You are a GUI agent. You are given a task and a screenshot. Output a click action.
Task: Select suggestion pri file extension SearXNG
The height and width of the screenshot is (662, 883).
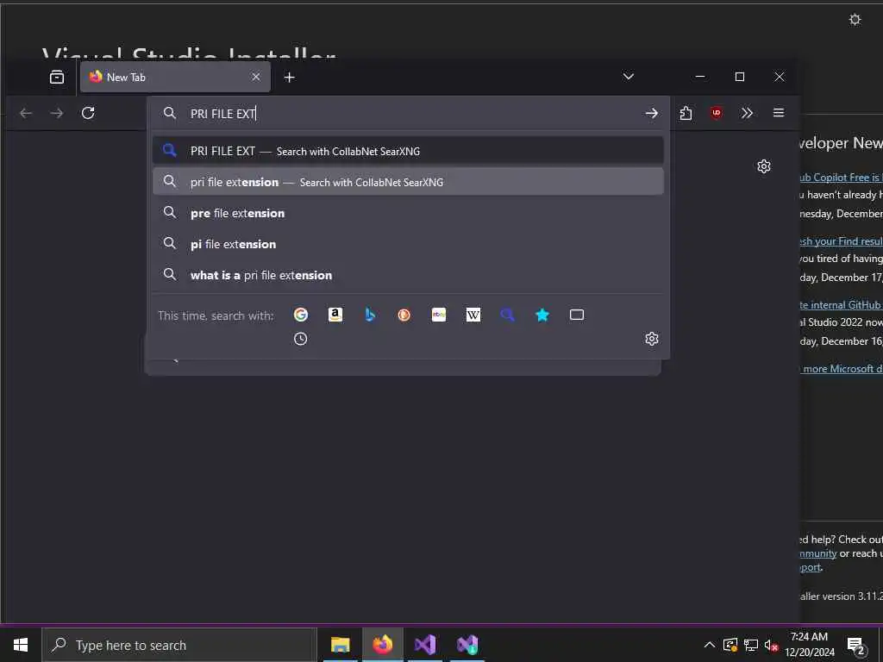408,181
